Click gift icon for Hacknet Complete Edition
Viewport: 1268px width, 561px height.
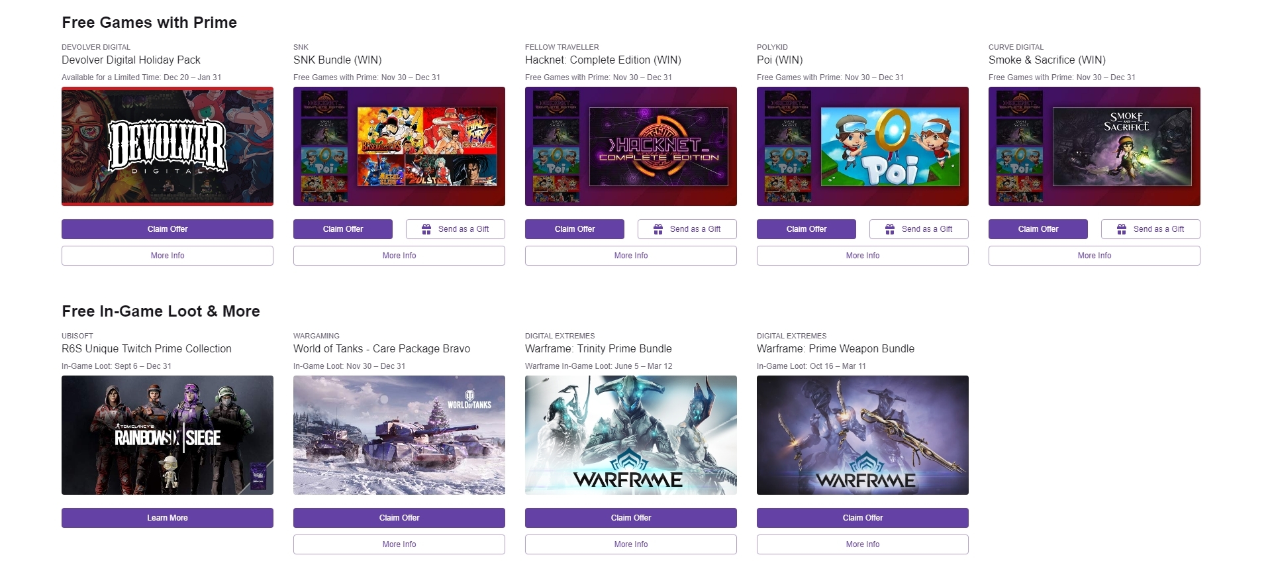(658, 229)
